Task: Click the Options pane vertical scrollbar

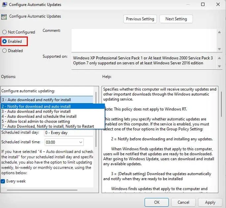Action: pyautogui.click(x=96, y=119)
